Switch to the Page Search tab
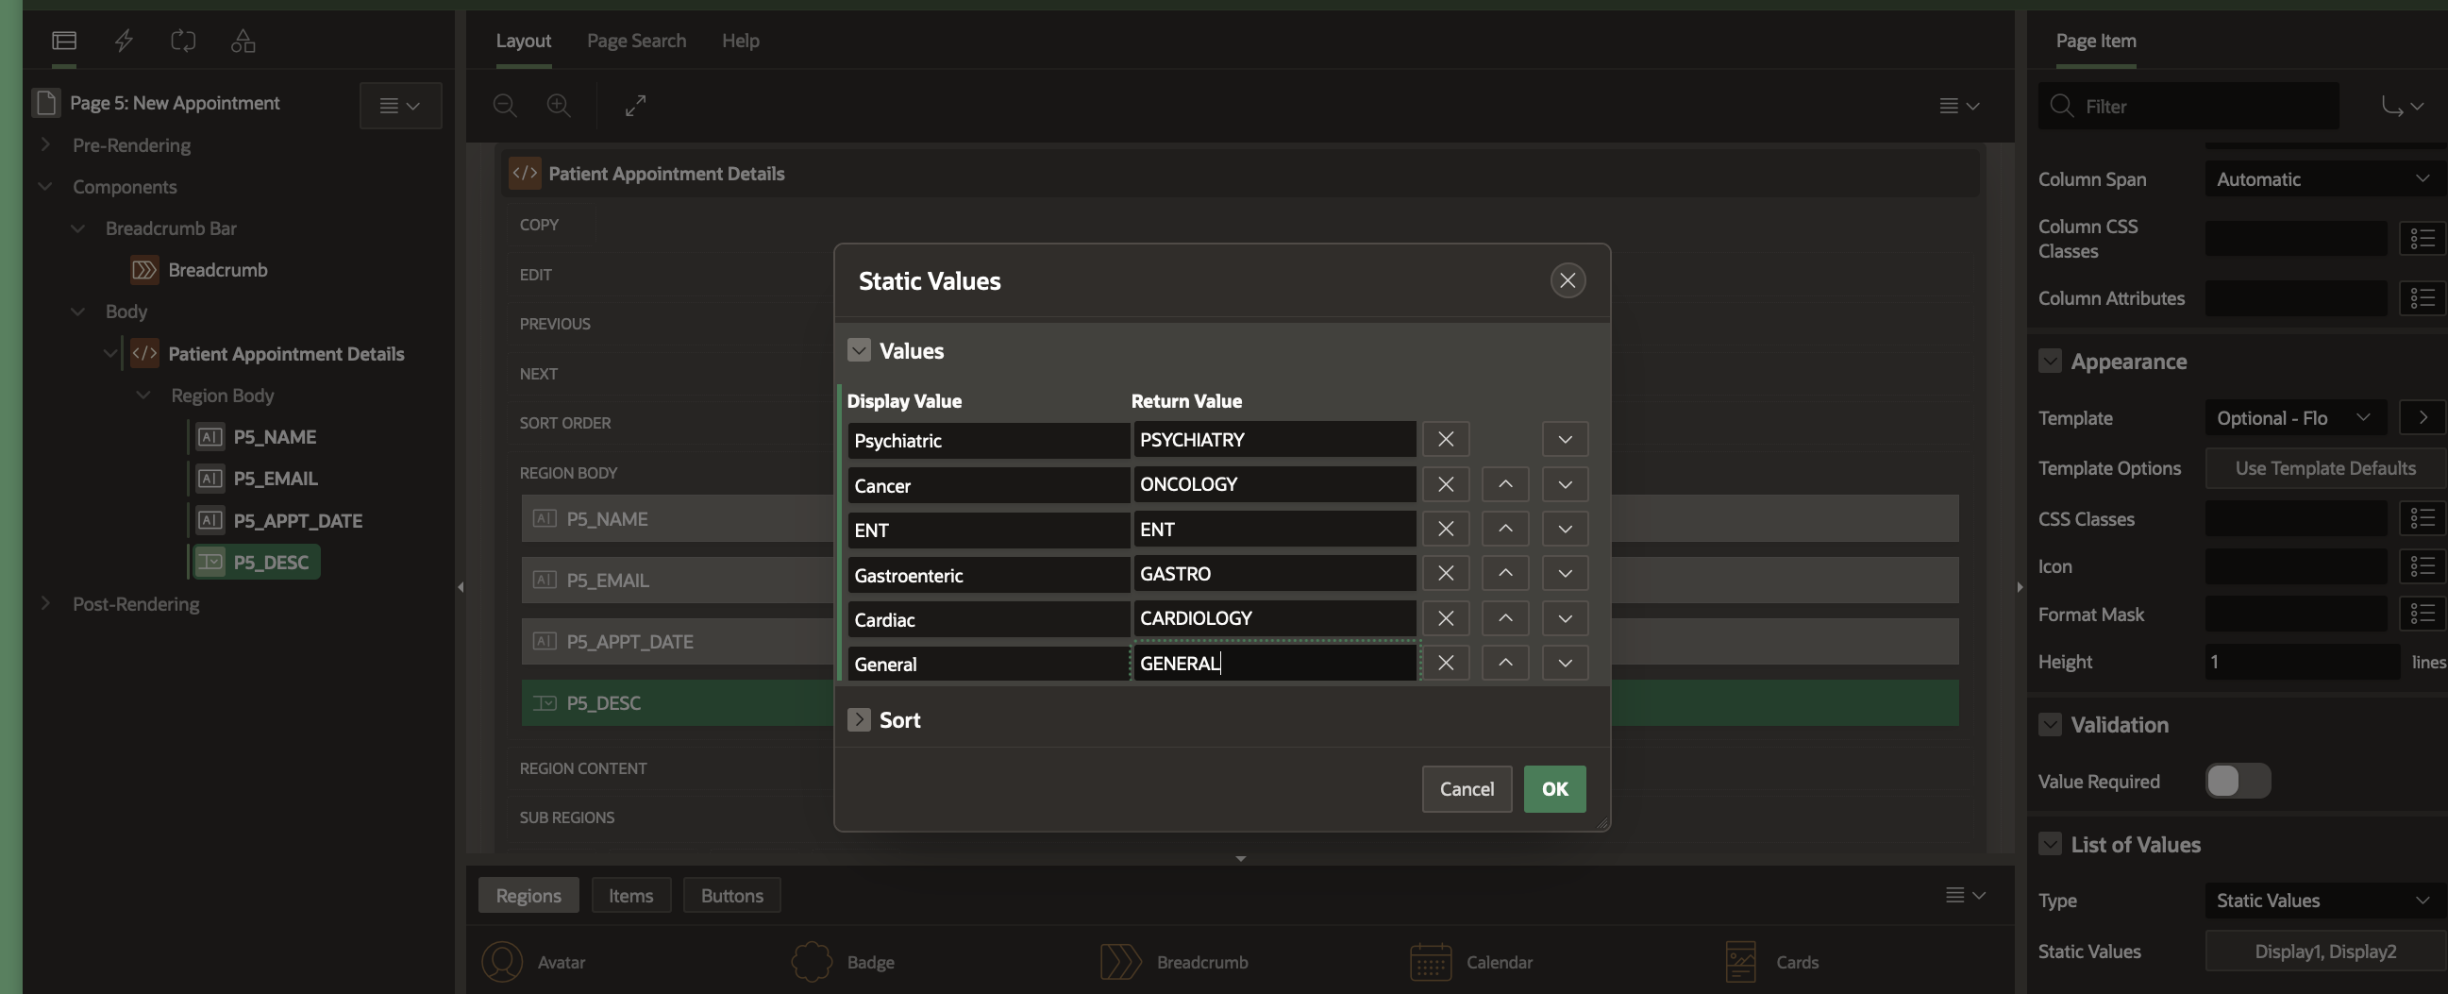The width and height of the screenshot is (2448, 994). (x=636, y=41)
